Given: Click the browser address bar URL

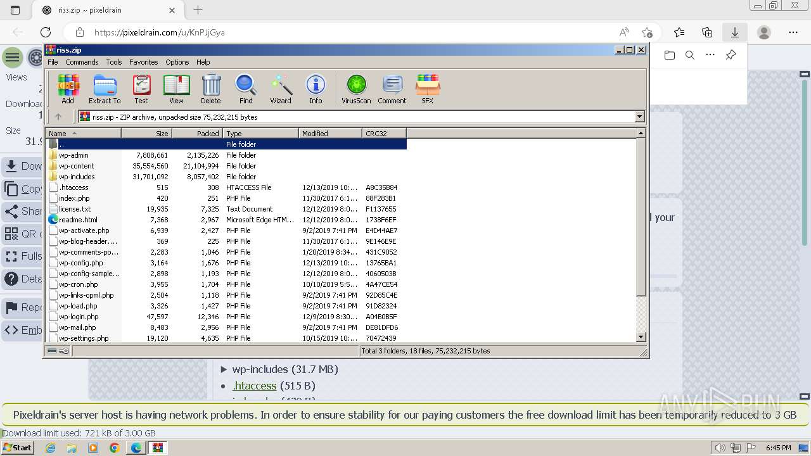Looking at the screenshot, I should (160, 32).
